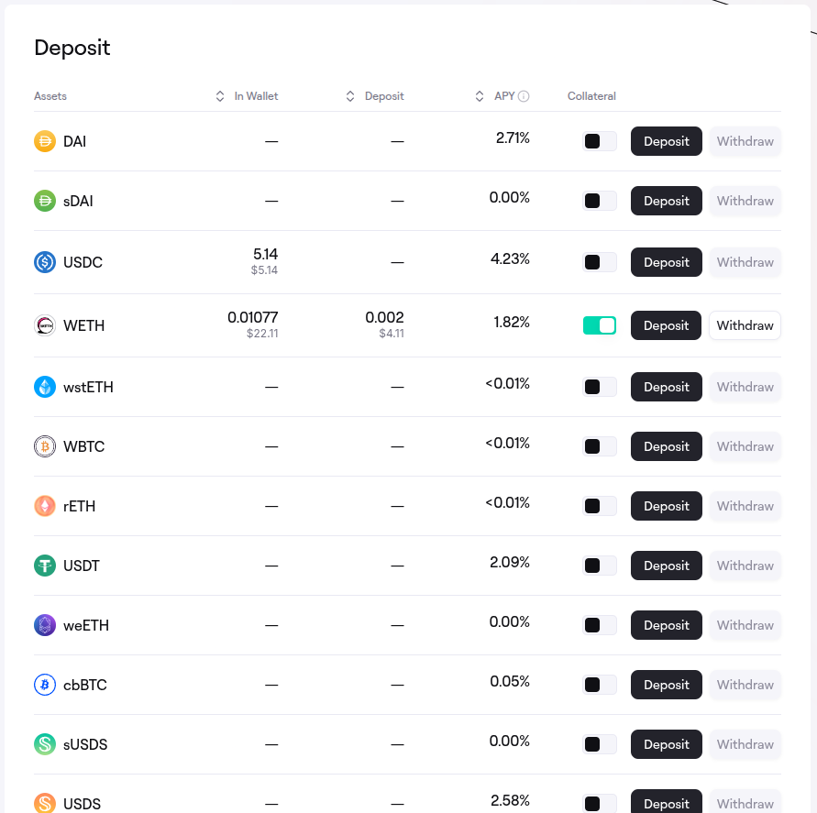Disable WETH collateral toggle
817x813 pixels.
pos(600,325)
